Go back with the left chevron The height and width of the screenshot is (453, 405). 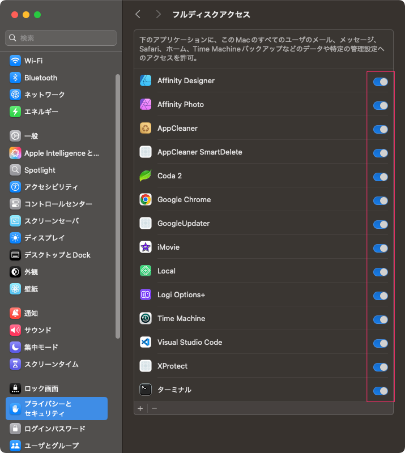tap(138, 14)
